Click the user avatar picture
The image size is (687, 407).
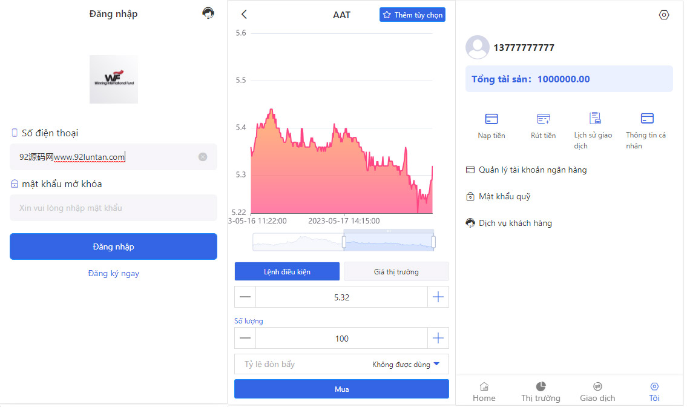tap(477, 47)
